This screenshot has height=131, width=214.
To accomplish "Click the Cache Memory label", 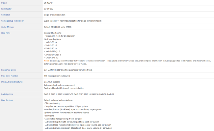I will (8, 27).
